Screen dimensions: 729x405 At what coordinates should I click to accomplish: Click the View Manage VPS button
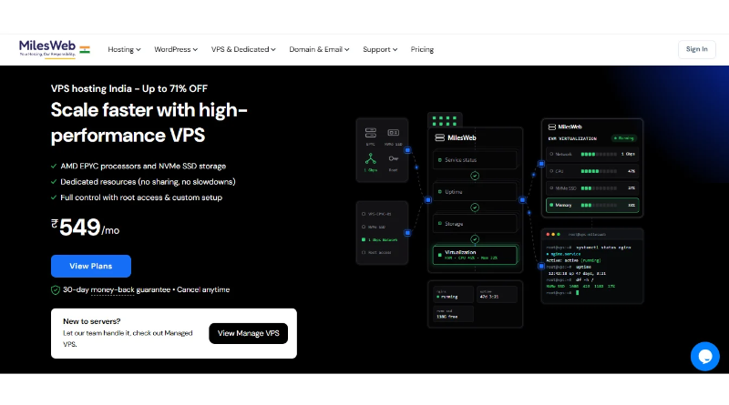[248, 333]
